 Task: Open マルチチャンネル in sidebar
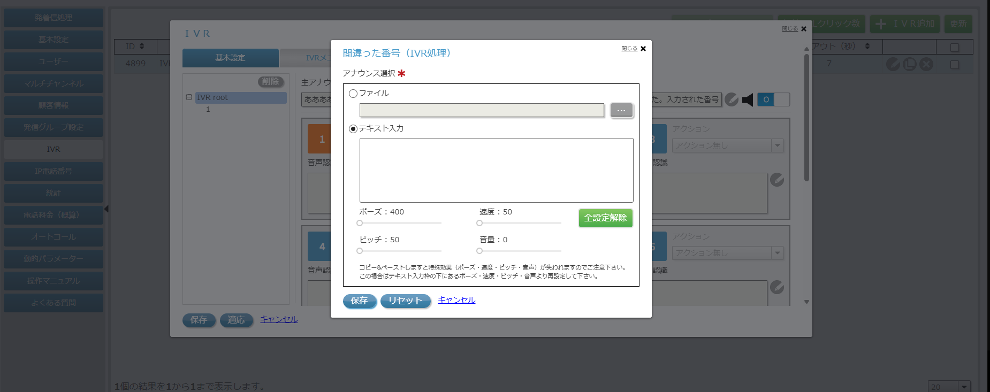click(x=54, y=83)
